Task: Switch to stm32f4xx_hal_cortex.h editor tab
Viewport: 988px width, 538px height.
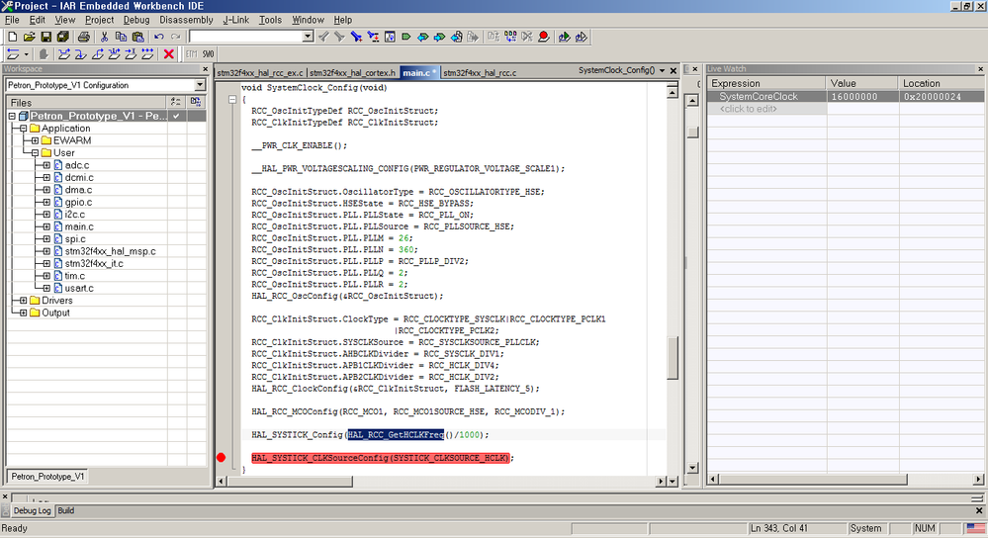Action: (x=352, y=73)
